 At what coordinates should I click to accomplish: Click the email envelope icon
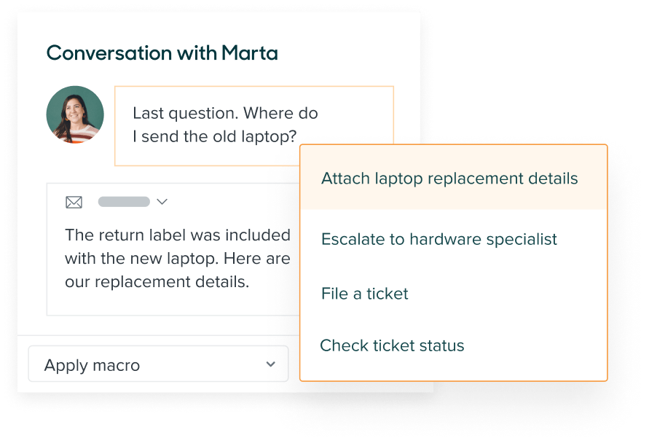point(74,202)
